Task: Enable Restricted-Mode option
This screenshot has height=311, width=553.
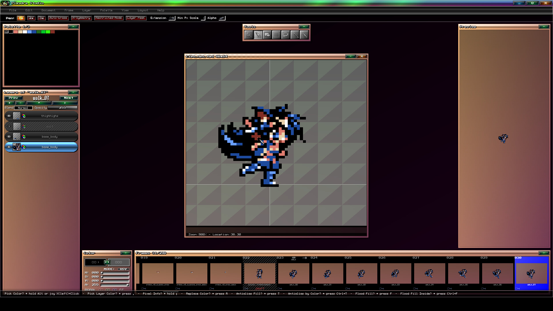Action: coord(109,18)
